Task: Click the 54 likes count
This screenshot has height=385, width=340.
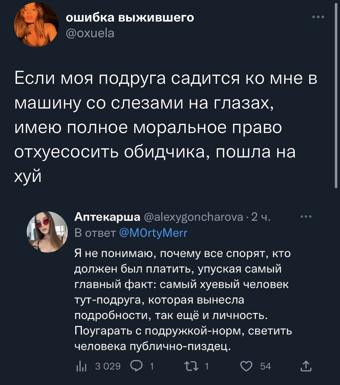Action: click(x=265, y=366)
